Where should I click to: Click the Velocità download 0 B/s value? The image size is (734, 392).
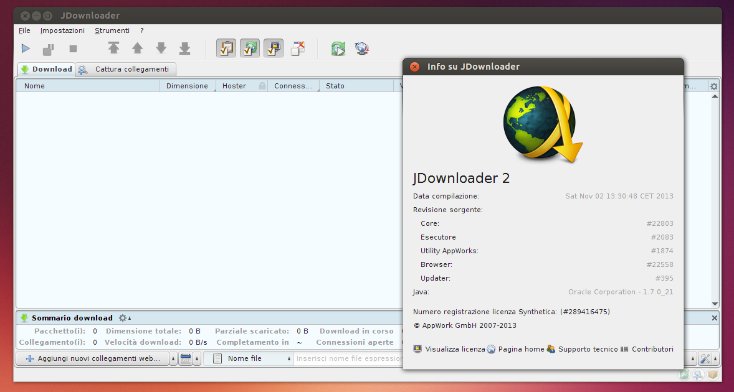click(x=198, y=342)
